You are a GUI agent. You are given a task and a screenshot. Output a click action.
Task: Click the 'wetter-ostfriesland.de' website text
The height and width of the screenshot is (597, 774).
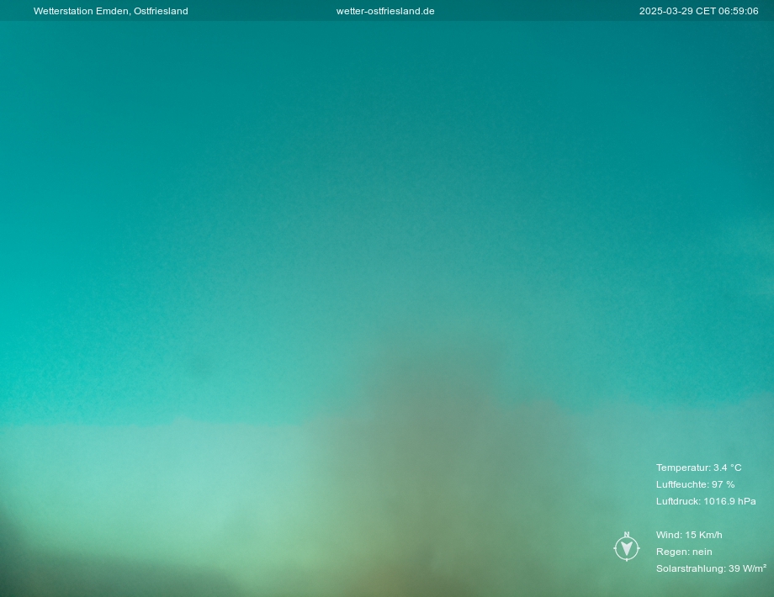385,11
